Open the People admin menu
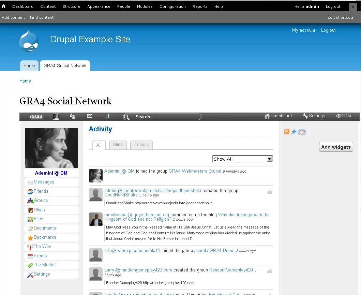 pyautogui.click(x=124, y=6)
